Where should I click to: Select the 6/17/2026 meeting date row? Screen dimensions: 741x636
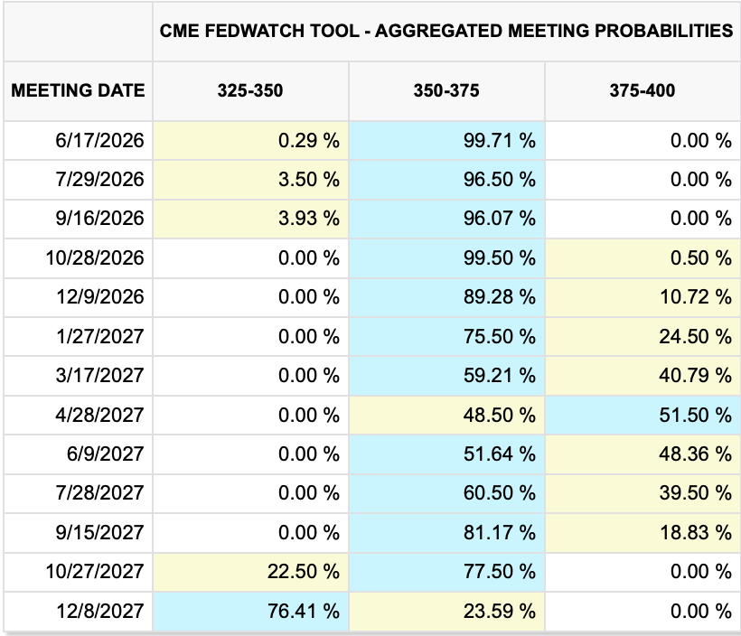[x=99, y=140]
